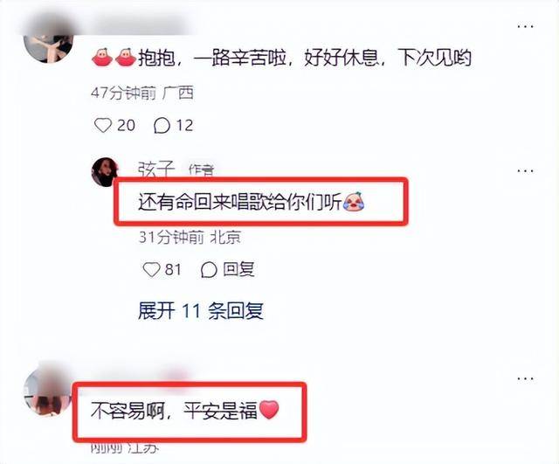Open replies bubble showing 12 comments
Screen dimensions: 559x464
(x=162, y=126)
